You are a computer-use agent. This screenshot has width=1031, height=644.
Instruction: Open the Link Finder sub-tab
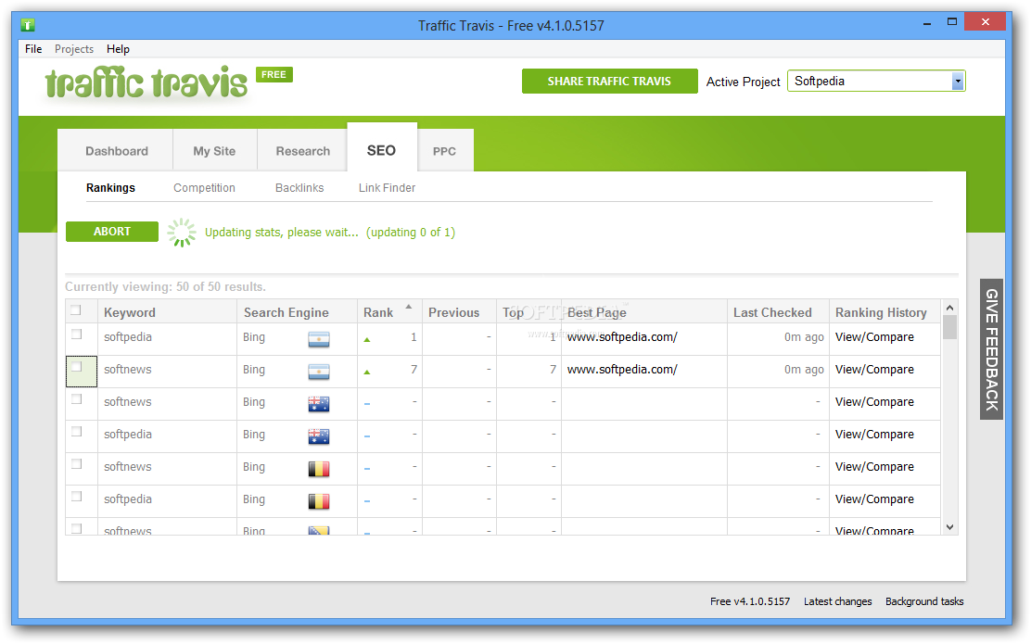[x=388, y=188]
